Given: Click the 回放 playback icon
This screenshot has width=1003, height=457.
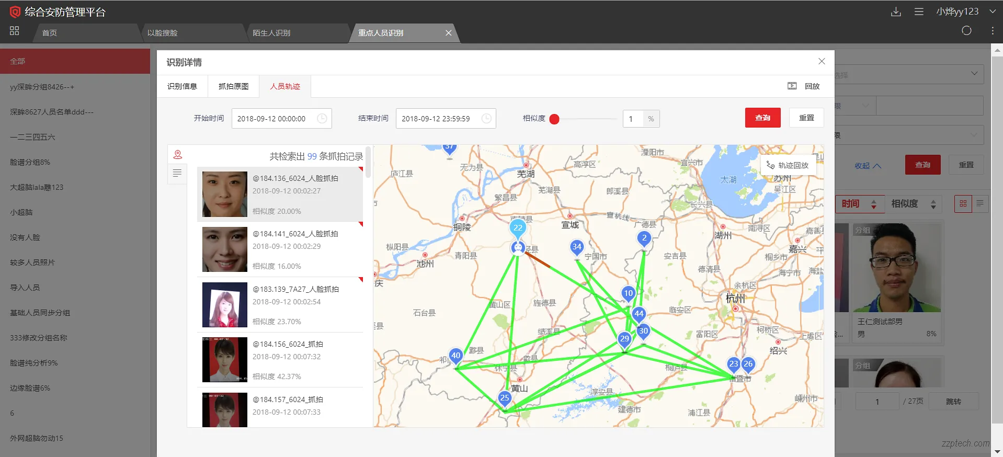Looking at the screenshot, I should point(792,86).
